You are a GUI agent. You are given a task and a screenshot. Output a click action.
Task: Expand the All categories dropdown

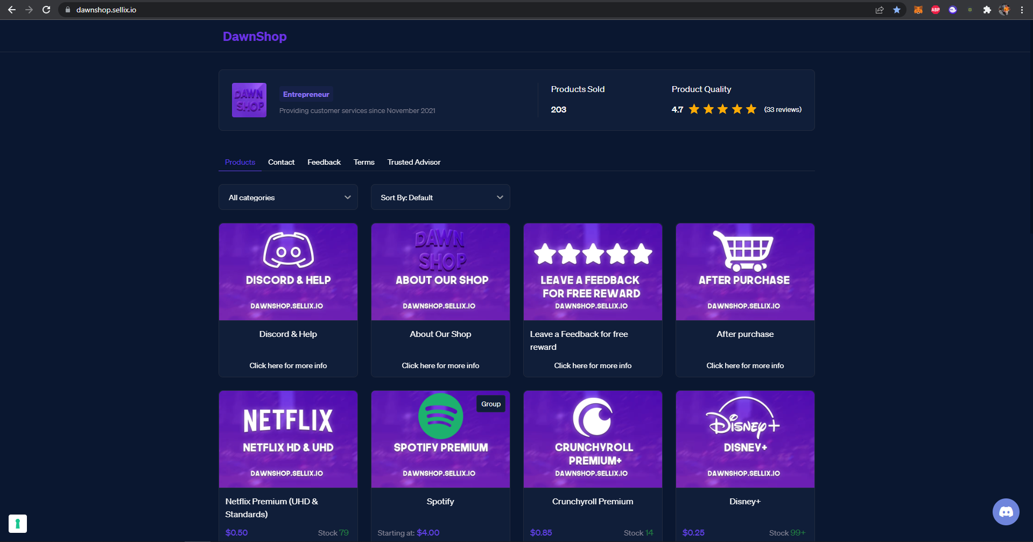tap(288, 198)
